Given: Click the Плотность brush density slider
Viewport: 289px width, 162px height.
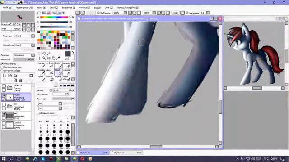Looking at the screenshot, I should [x=63, y=99].
